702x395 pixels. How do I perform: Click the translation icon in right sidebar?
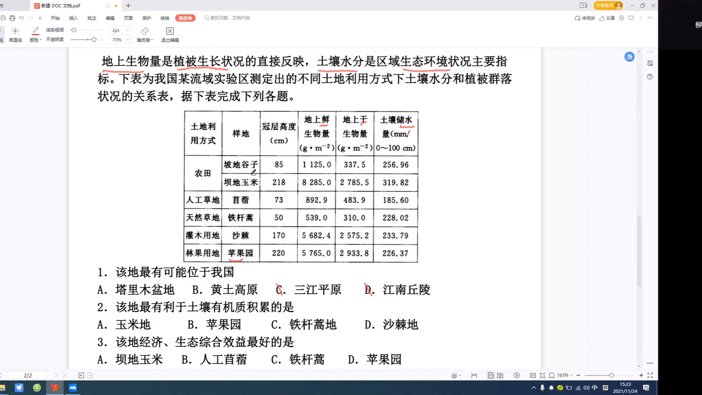point(650,63)
